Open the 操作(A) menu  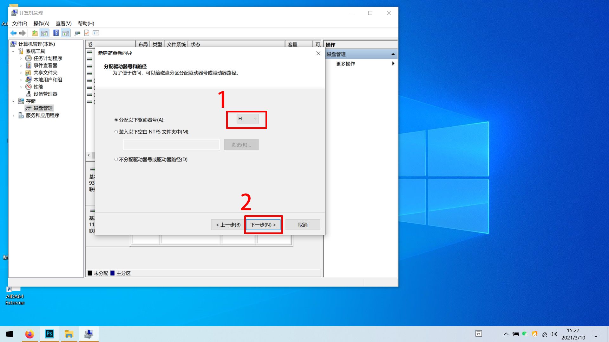click(42, 23)
